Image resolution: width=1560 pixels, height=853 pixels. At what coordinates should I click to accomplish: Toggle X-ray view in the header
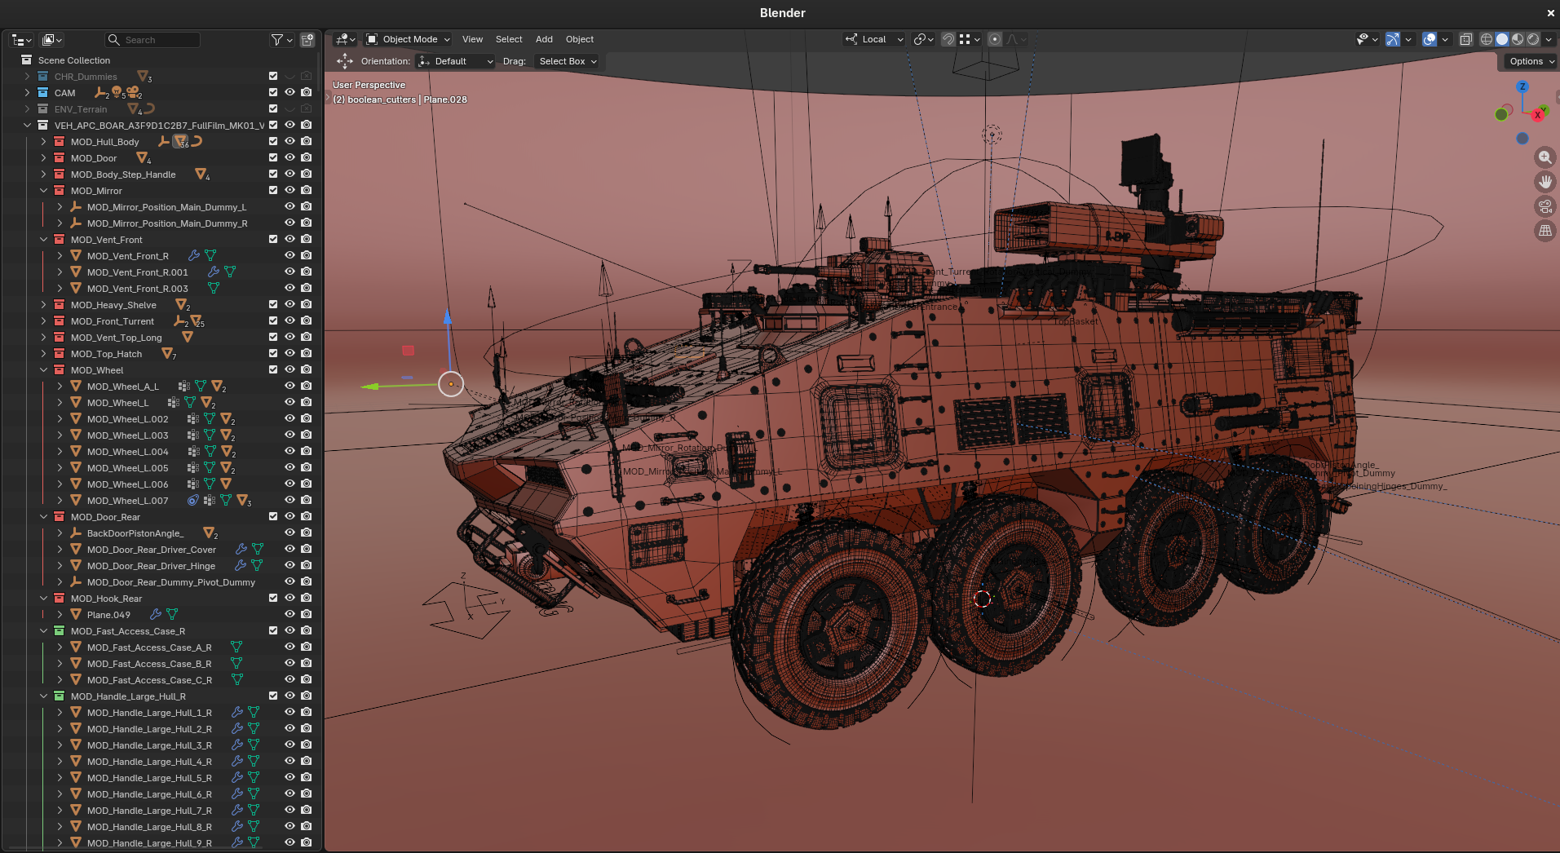pyautogui.click(x=1465, y=39)
